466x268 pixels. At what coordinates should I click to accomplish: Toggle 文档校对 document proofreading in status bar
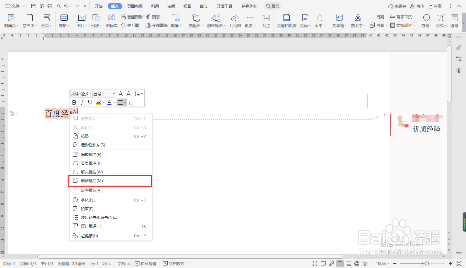click(x=174, y=263)
